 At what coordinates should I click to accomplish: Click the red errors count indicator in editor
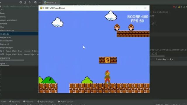pos(175,7)
